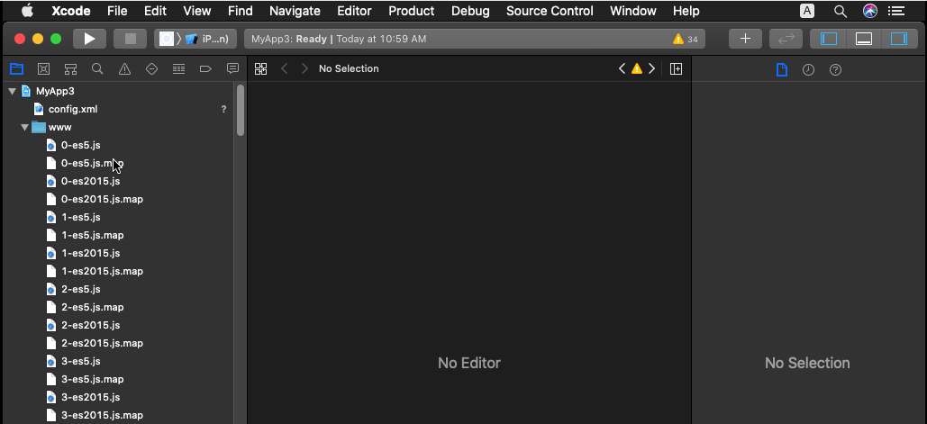Go forward in editor history
Image resolution: width=927 pixels, height=424 pixels.
coord(304,68)
